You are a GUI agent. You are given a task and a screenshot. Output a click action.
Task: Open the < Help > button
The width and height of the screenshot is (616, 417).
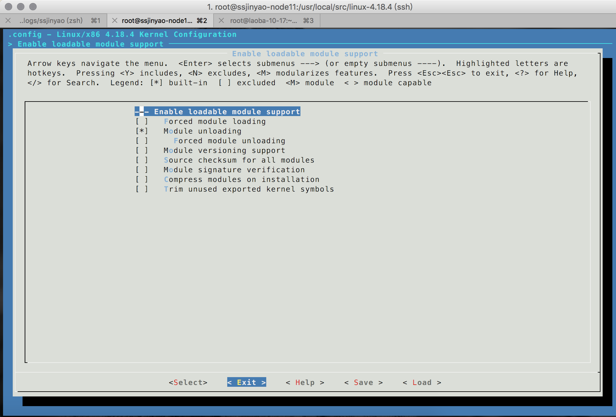click(305, 382)
